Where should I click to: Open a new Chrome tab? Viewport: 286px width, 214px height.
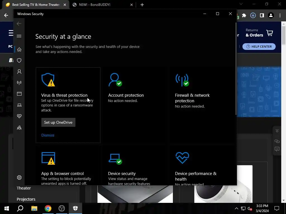142,5
